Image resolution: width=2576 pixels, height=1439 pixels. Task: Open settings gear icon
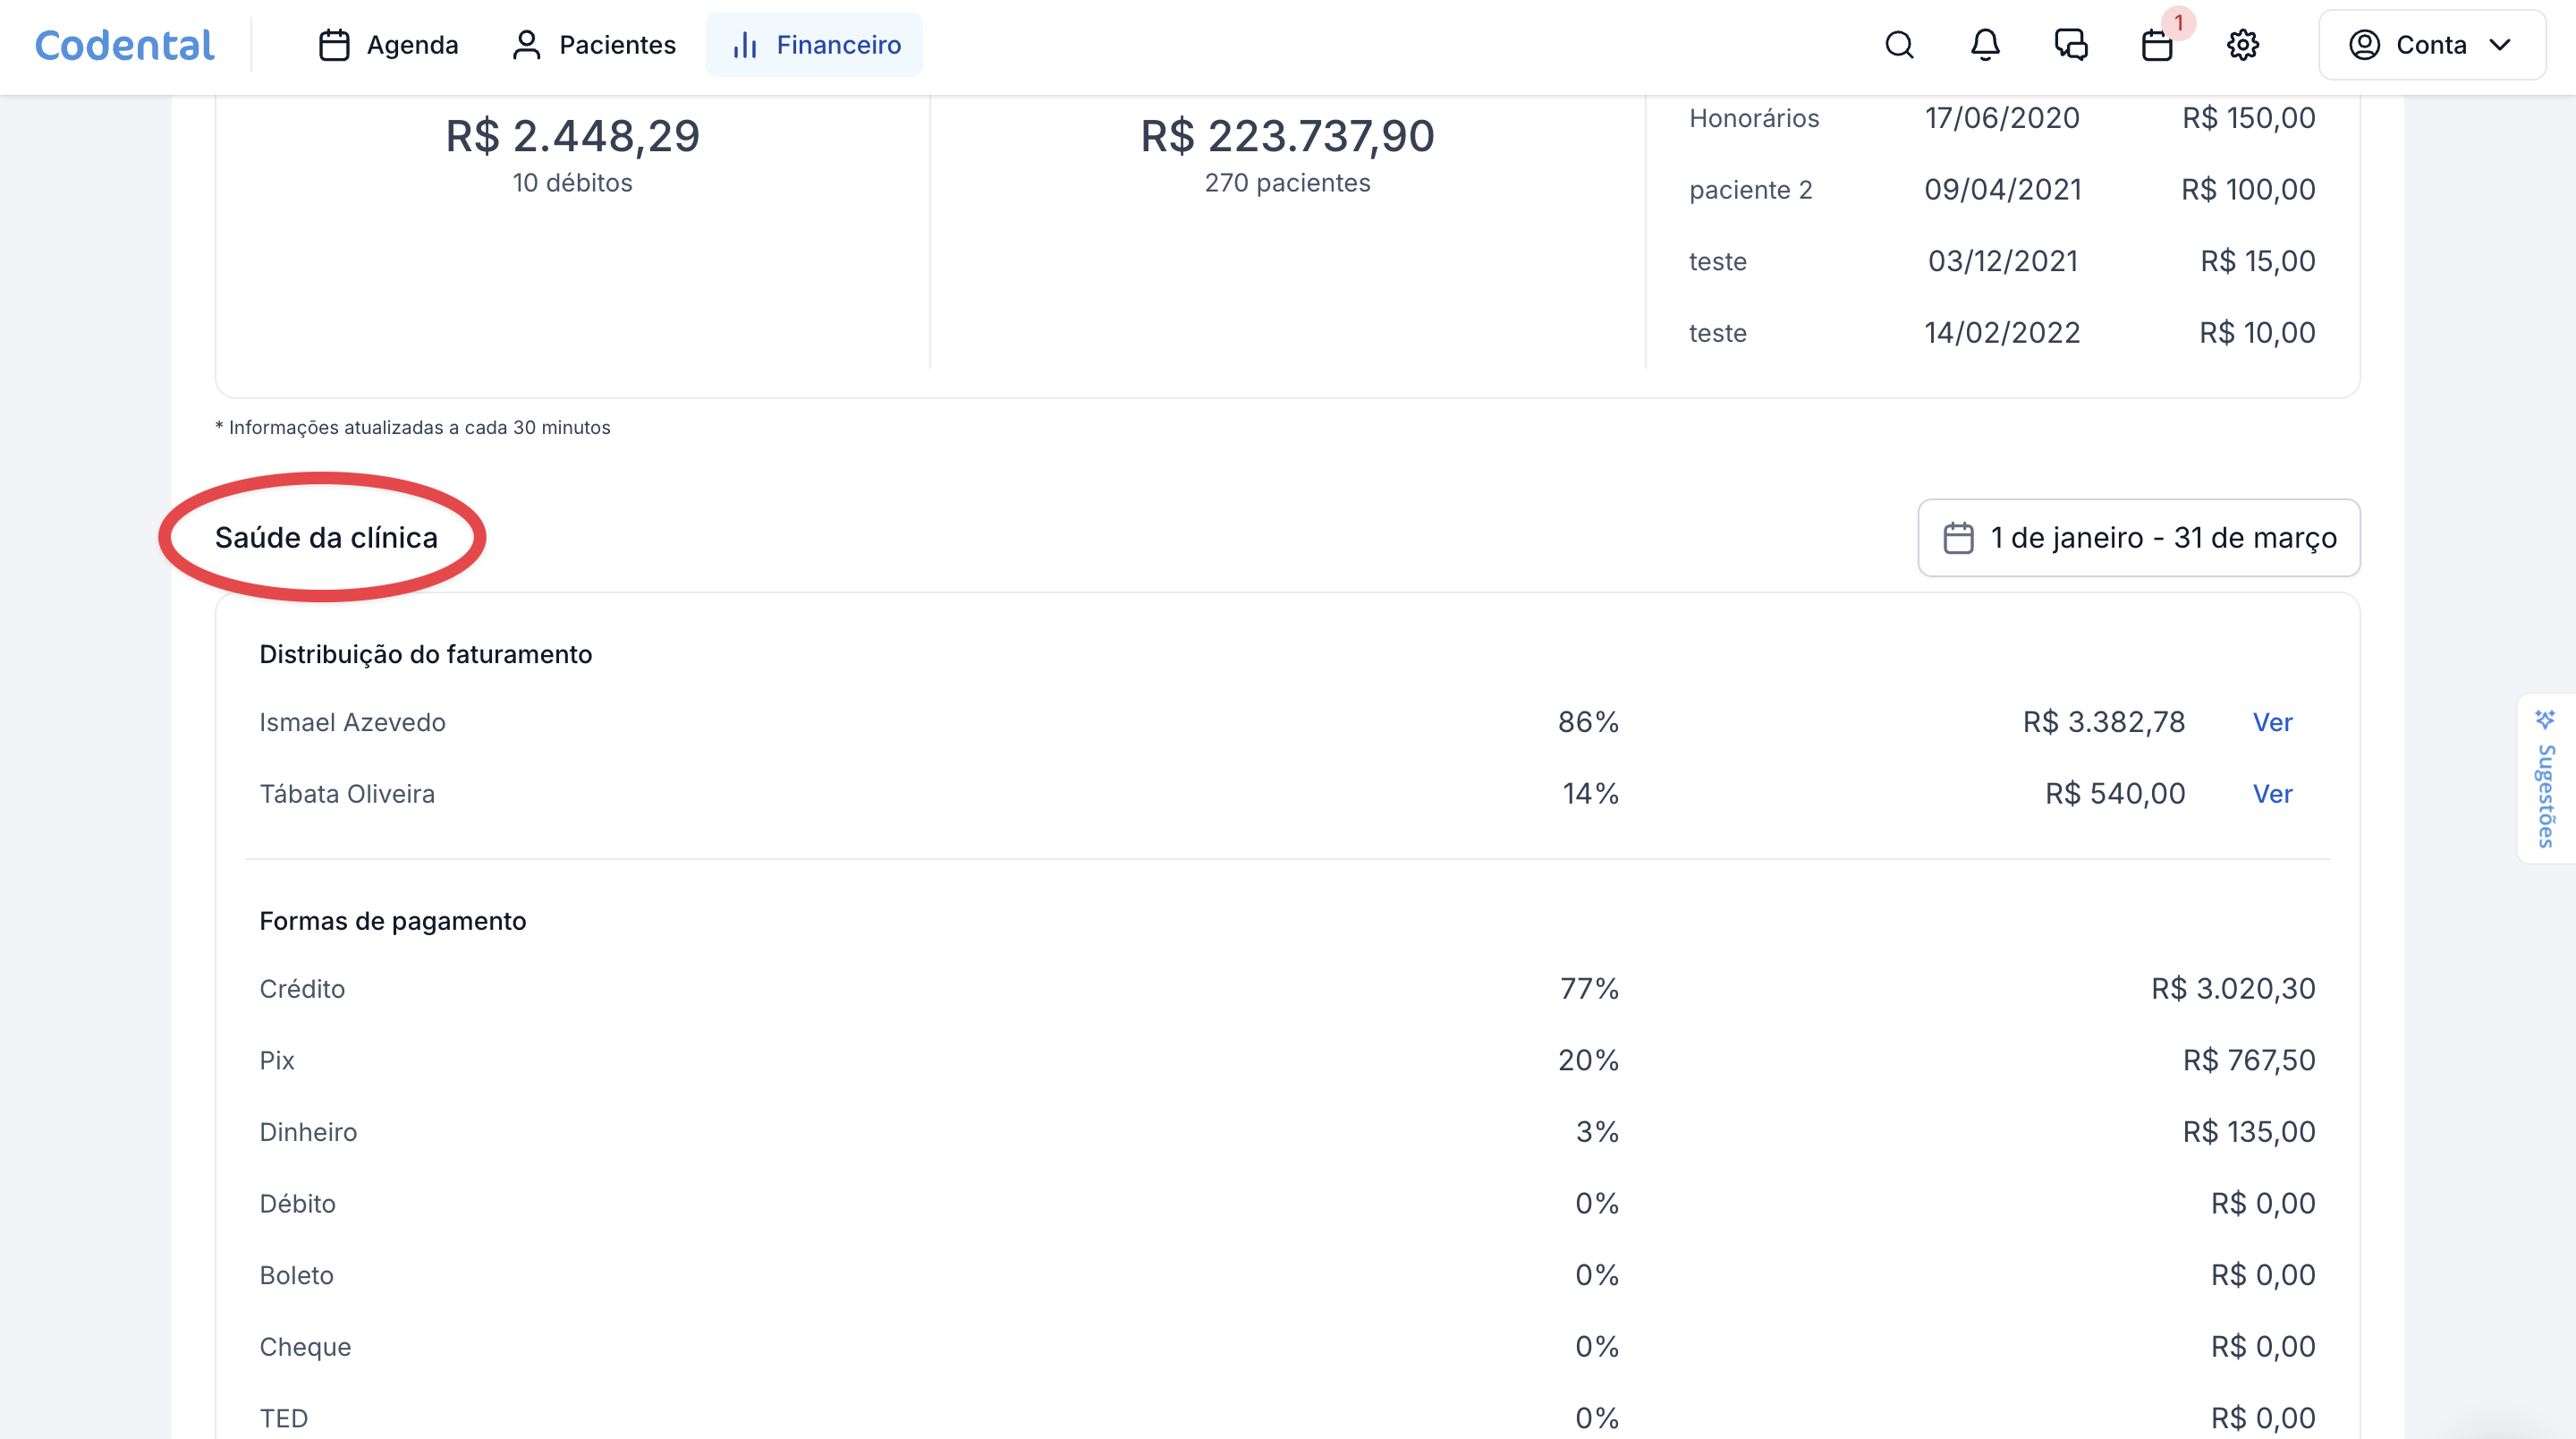(x=2243, y=45)
